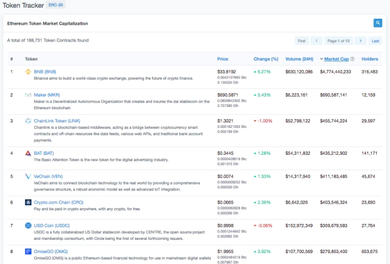Screen dimensions: 390x264
Task: Click the OmiseGO logo icon
Action: (x=28, y=251)
